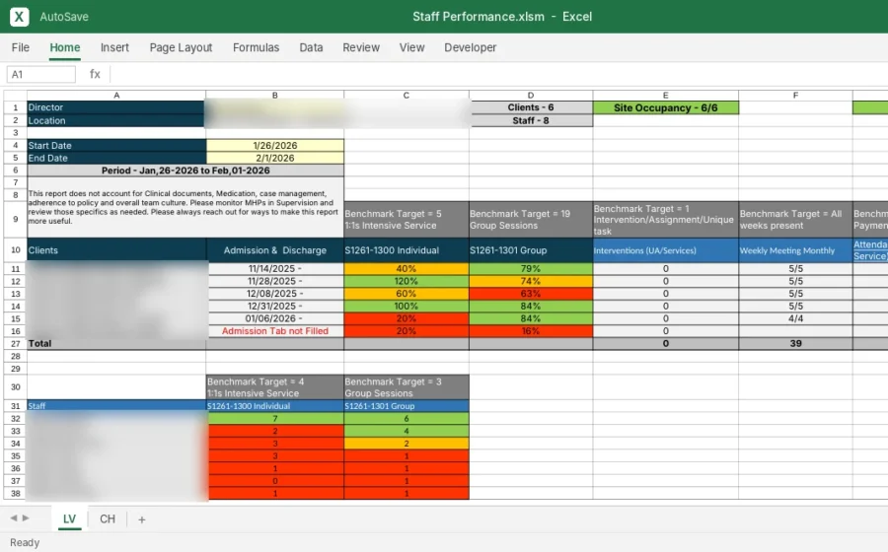
Task: Click the Period Jan,26-2026 banner cell
Action: 185,171
